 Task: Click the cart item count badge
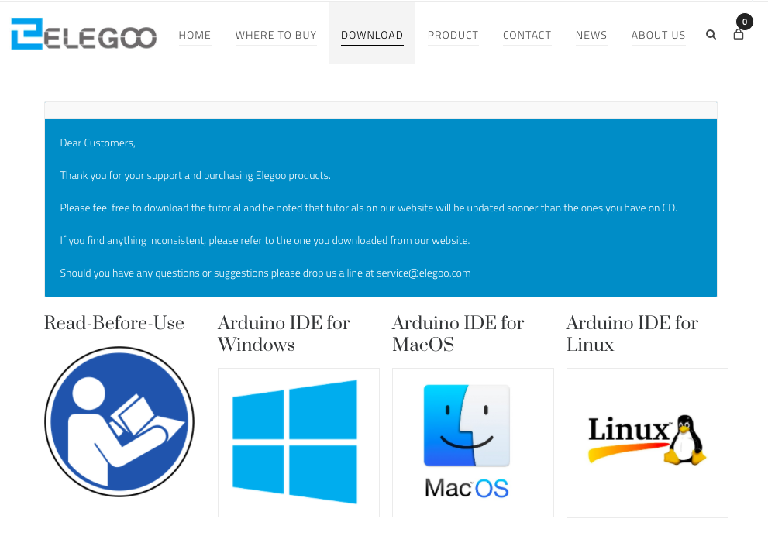point(745,22)
